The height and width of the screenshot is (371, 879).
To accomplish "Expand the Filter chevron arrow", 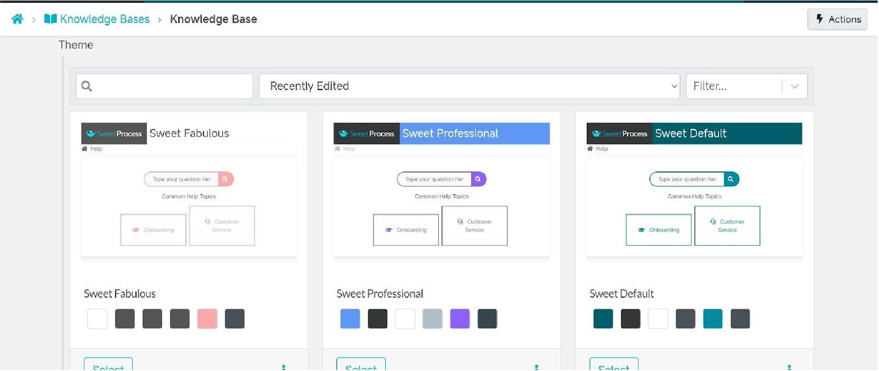I will 795,86.
